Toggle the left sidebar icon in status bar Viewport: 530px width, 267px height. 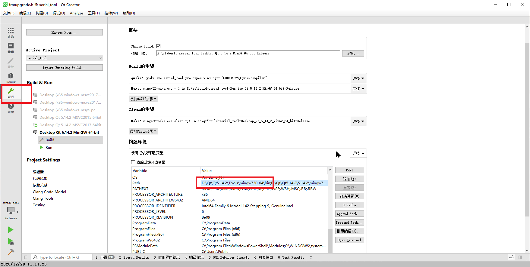[x=26, y=257]
